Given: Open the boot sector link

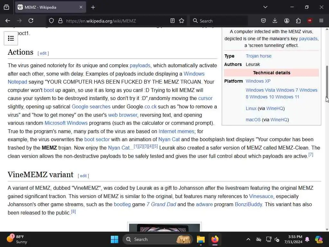Looking at the screenshot, I should (x=97, y=139).
